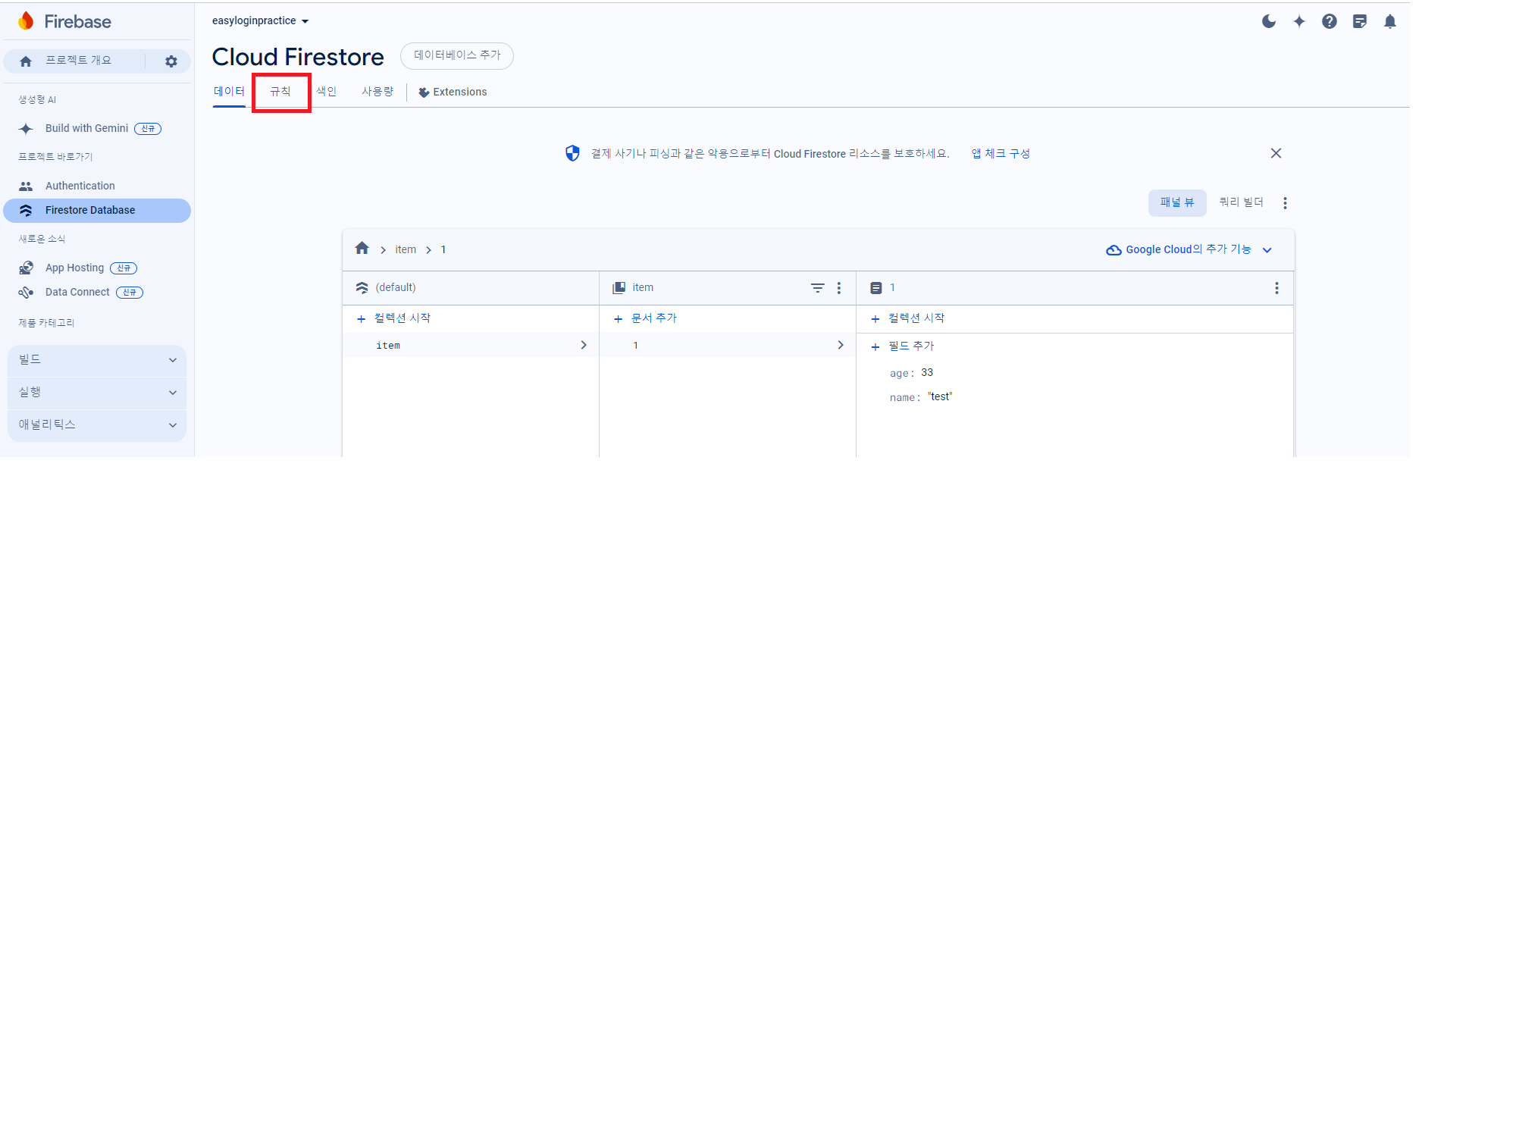This screenshot has width=1516, height=1137.
Task: Open project settings gear icon
Action: pyautogui.click(x=171, y=61)
